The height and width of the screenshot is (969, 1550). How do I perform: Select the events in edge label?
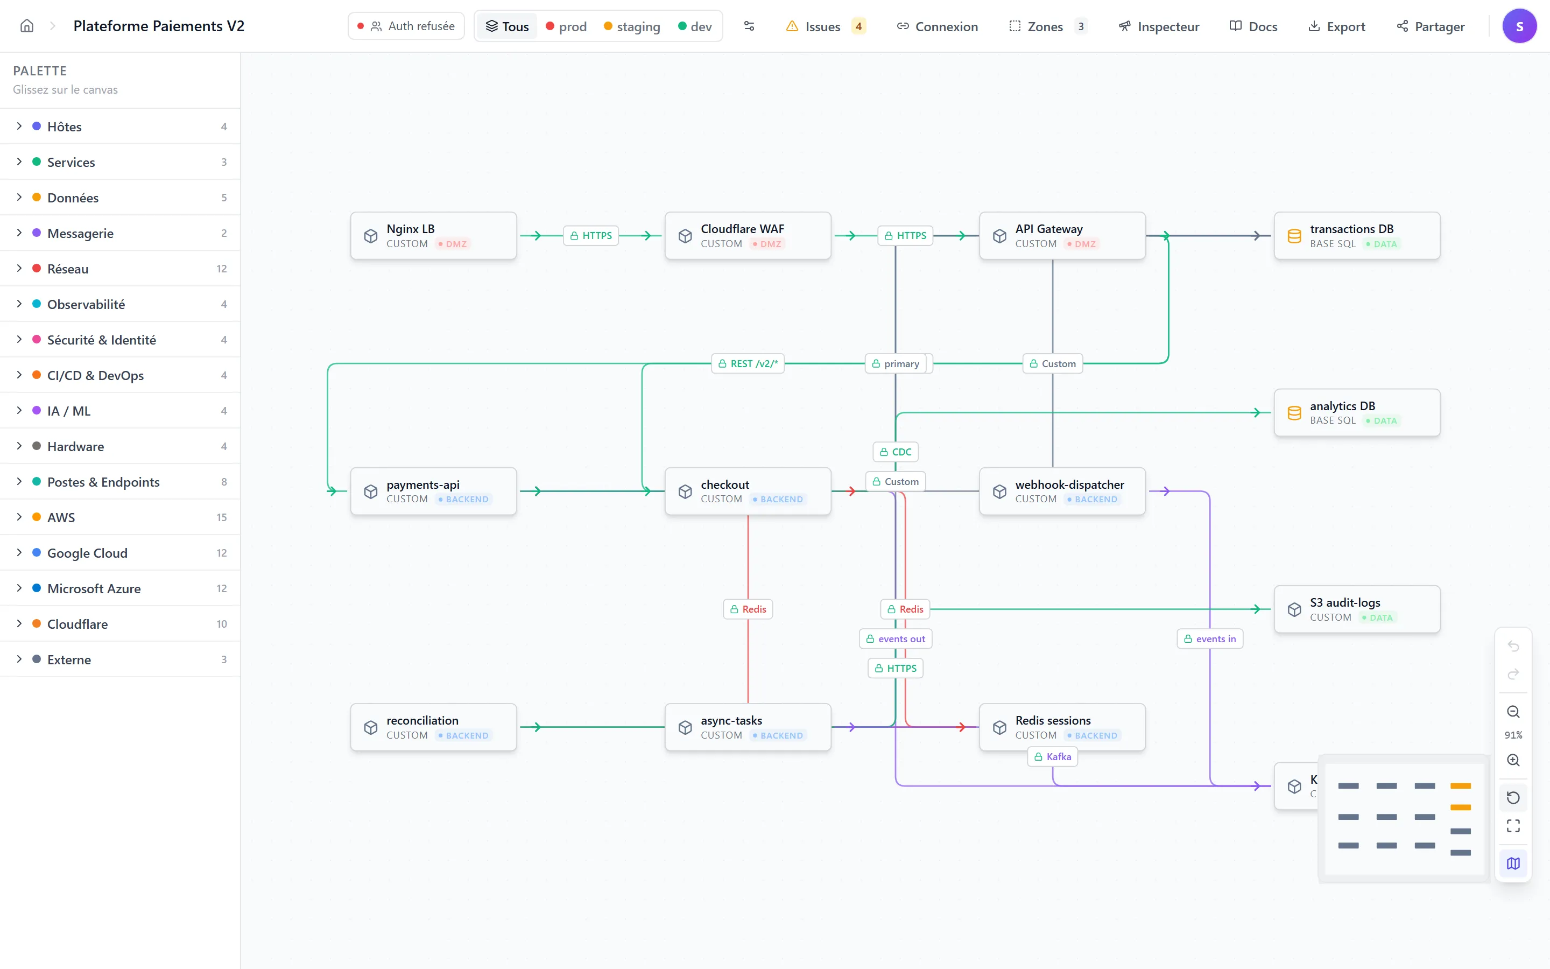click(x=1210, y=639)
